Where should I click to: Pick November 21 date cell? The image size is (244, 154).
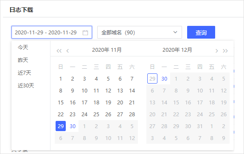click(x=132, y=103)
